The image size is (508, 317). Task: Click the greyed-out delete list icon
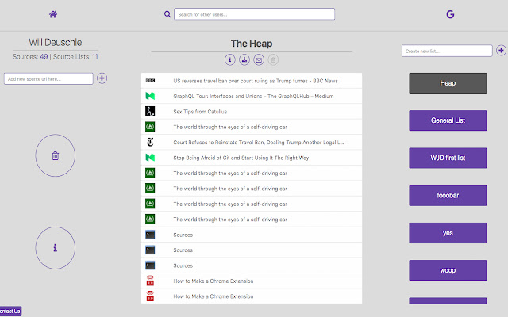(x=273, y=60)
